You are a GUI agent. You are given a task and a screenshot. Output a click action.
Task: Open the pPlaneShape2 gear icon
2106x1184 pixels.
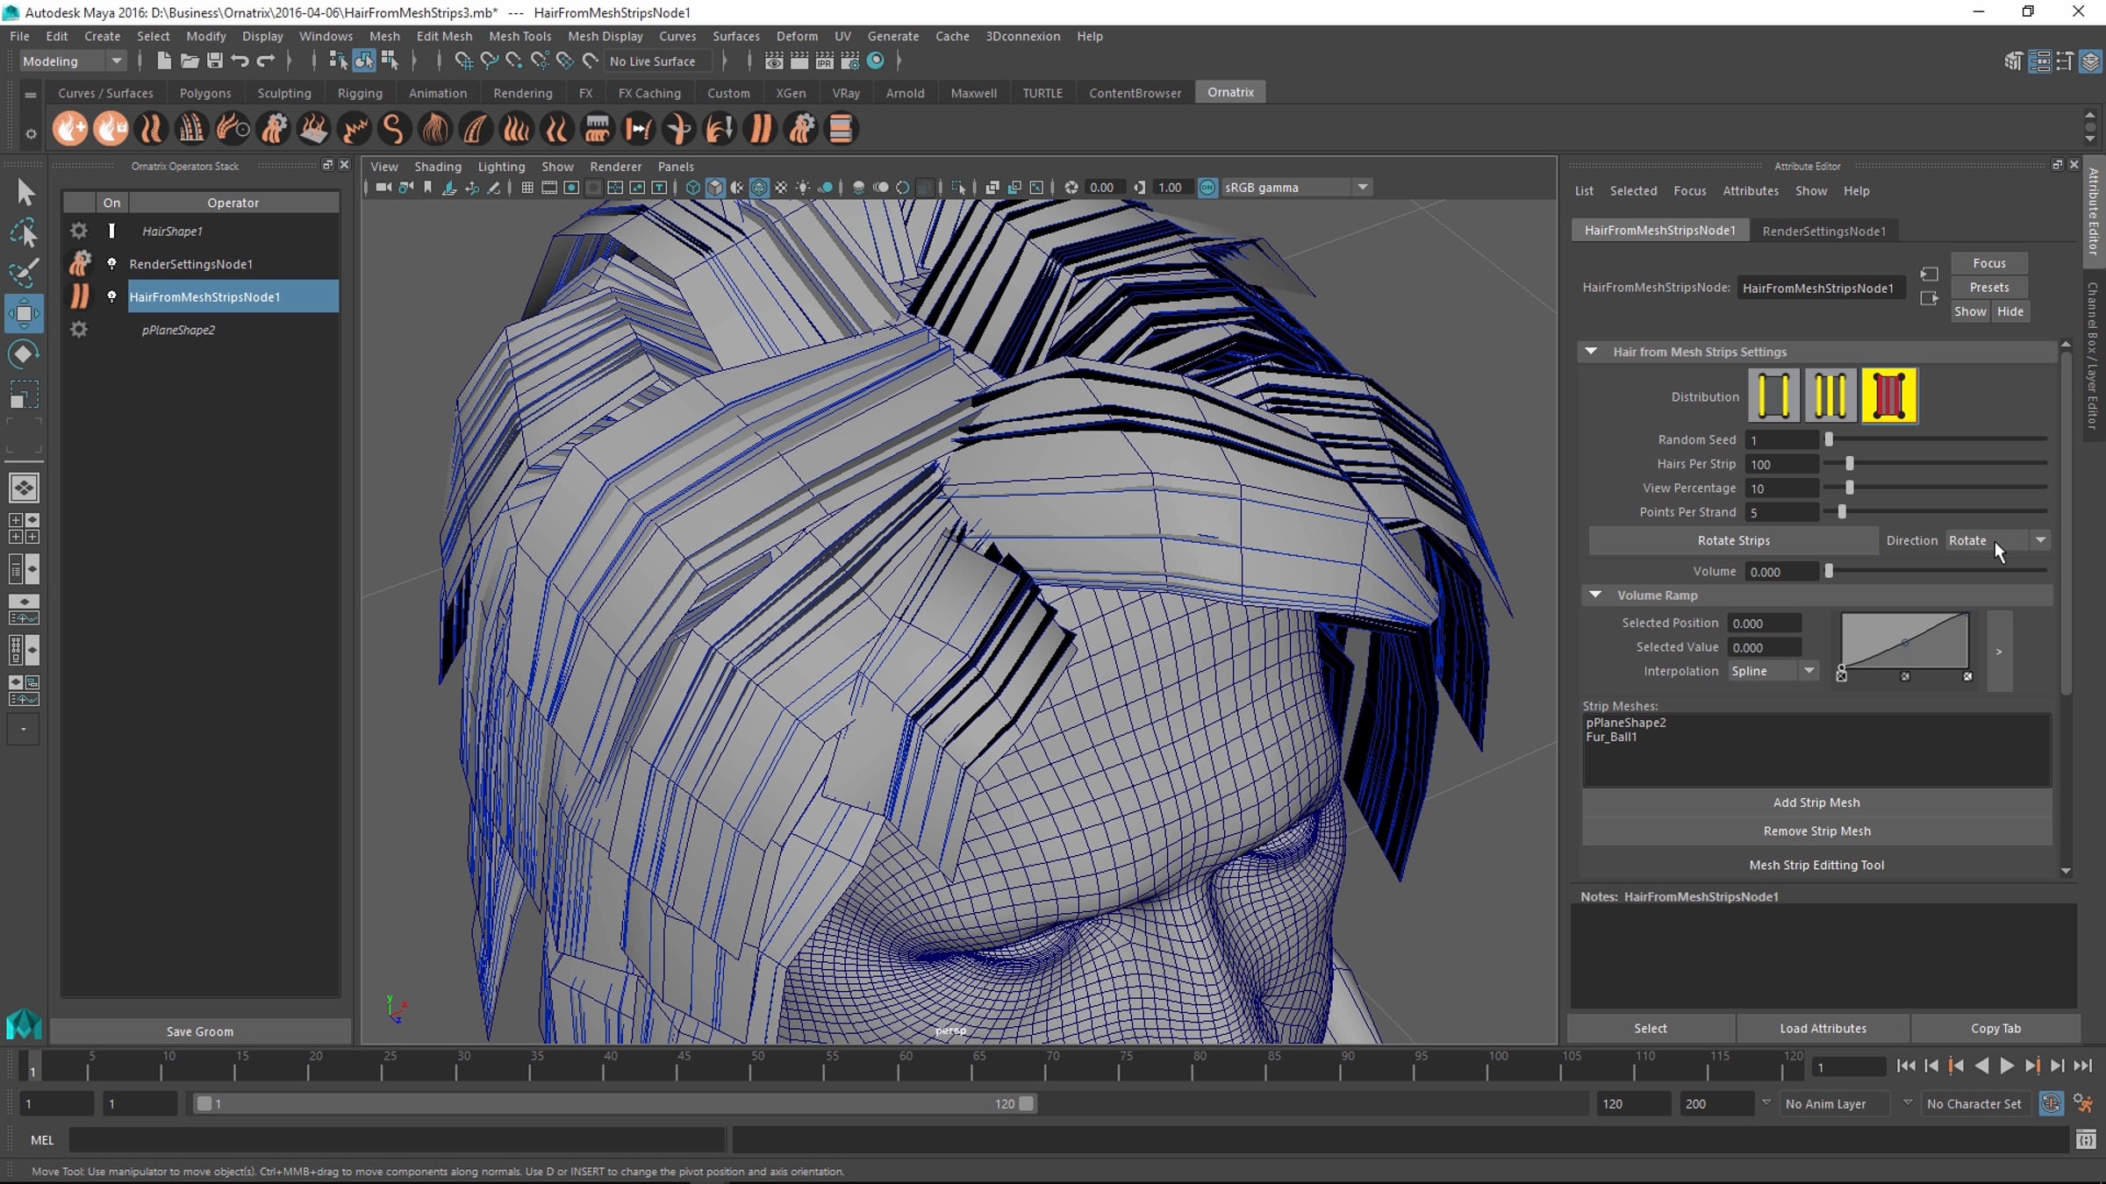[79, 329]
